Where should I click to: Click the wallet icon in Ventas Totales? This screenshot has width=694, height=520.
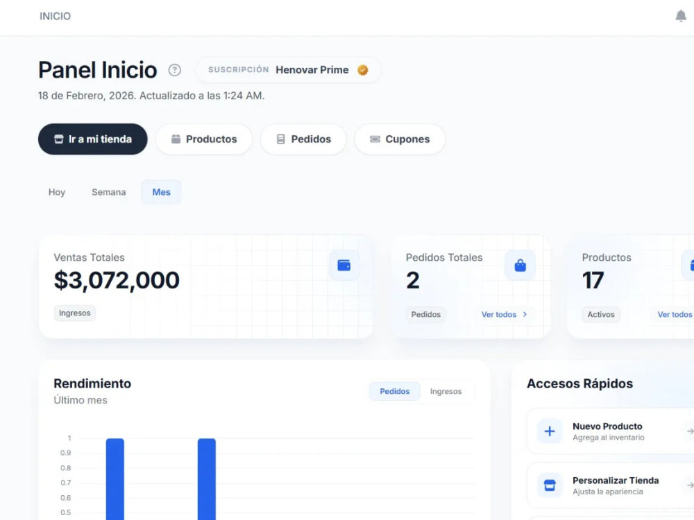[344, 266]
